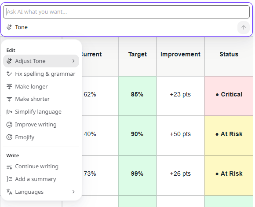Select the Simplify language option
Screen dimensions: 255x207
[41, 112]
